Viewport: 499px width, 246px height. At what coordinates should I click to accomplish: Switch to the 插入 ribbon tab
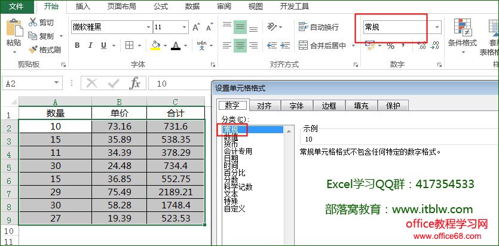coord(82,7)
